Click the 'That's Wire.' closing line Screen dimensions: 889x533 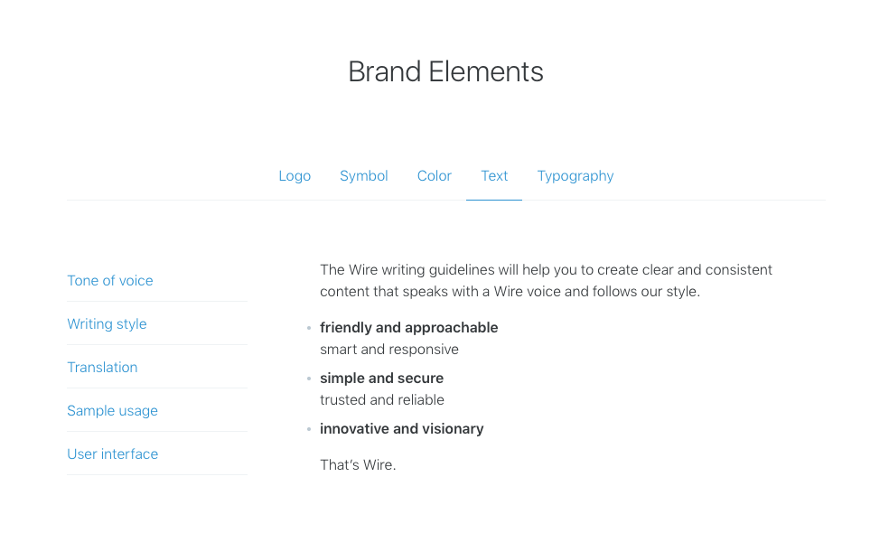[358, 464]
